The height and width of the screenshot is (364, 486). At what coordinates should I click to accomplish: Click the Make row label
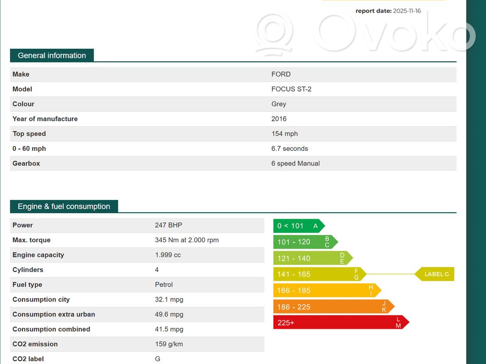pos(21,74)
